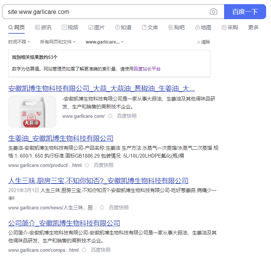Click the www.garlicare.com/compa...html URL
The image size is (271, 257).
click(44, 250)
